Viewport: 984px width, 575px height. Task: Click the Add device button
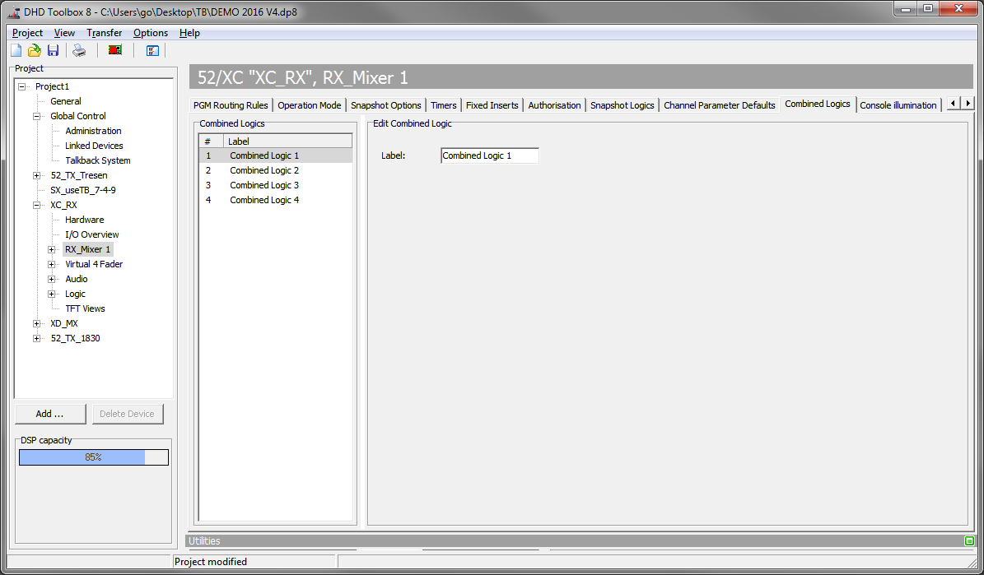(x=50, y=413)
